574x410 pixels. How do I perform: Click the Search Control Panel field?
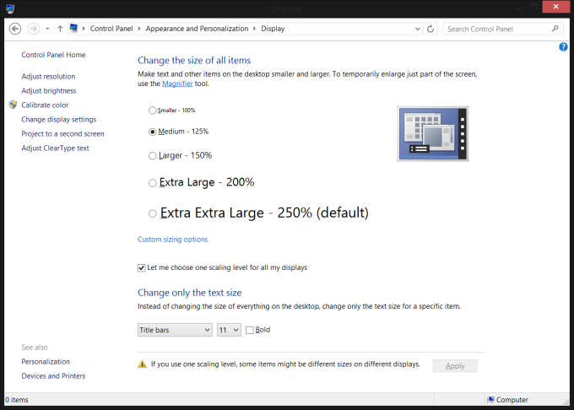(503, 29)
